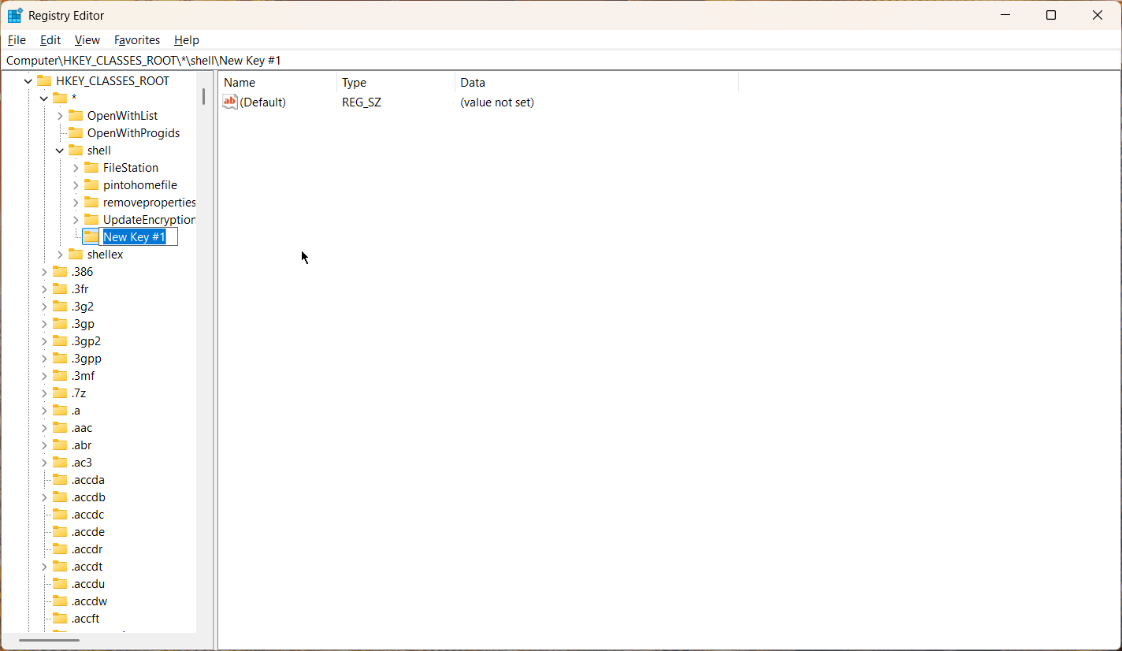Click the tree pane horizontal scrollbar thumb

point(50,640)
